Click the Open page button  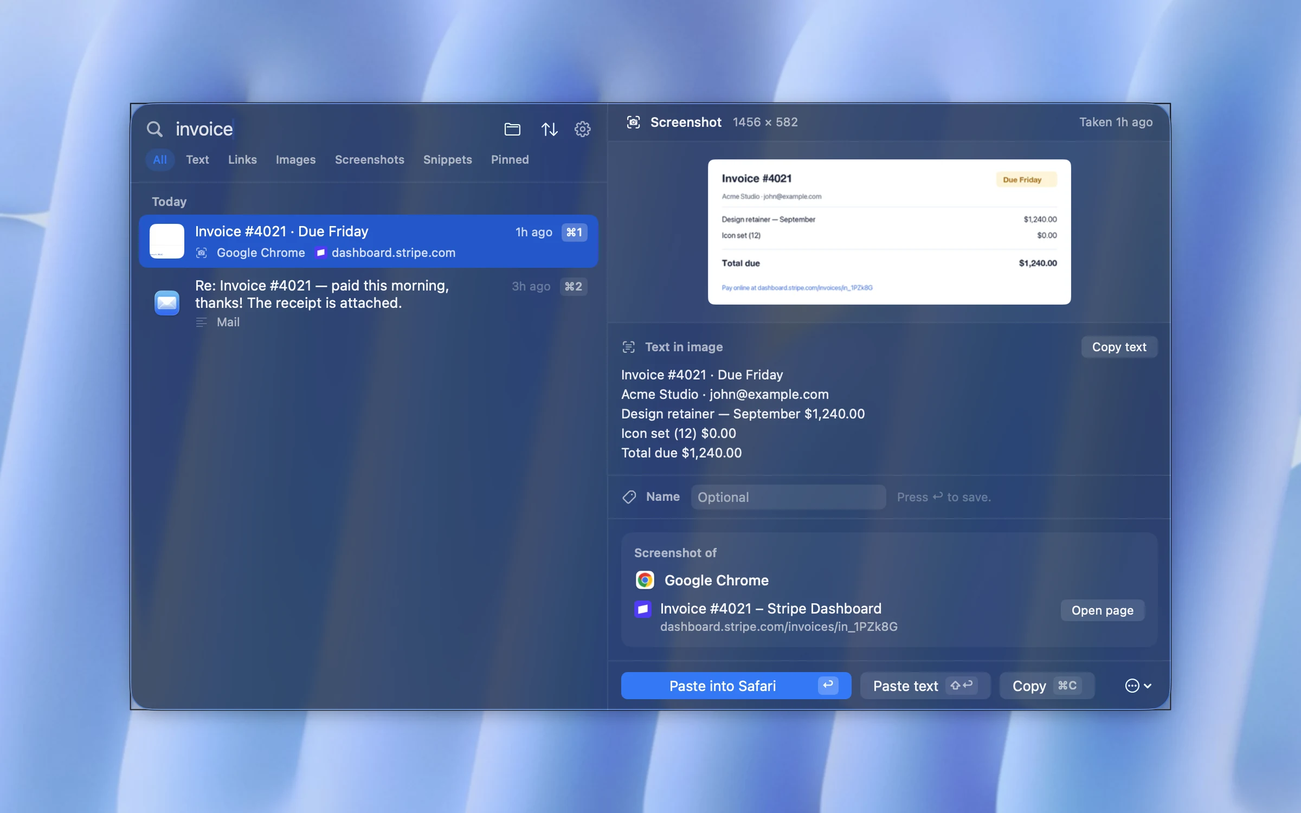[1102, 610]
